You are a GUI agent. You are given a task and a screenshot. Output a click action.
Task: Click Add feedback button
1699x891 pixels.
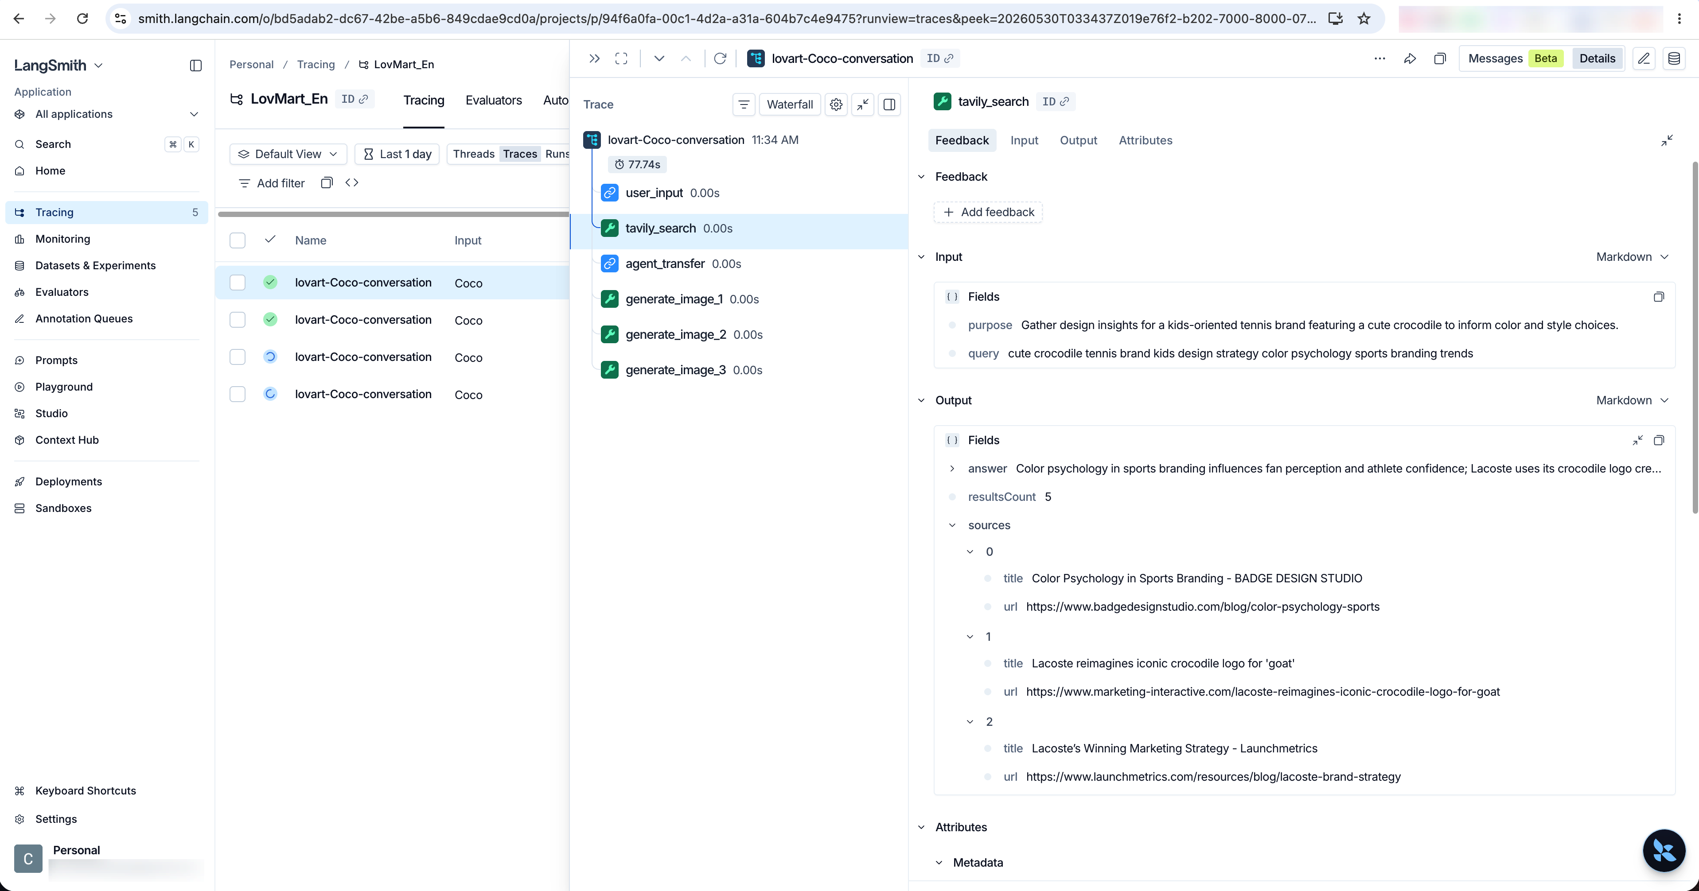[988, 212]
